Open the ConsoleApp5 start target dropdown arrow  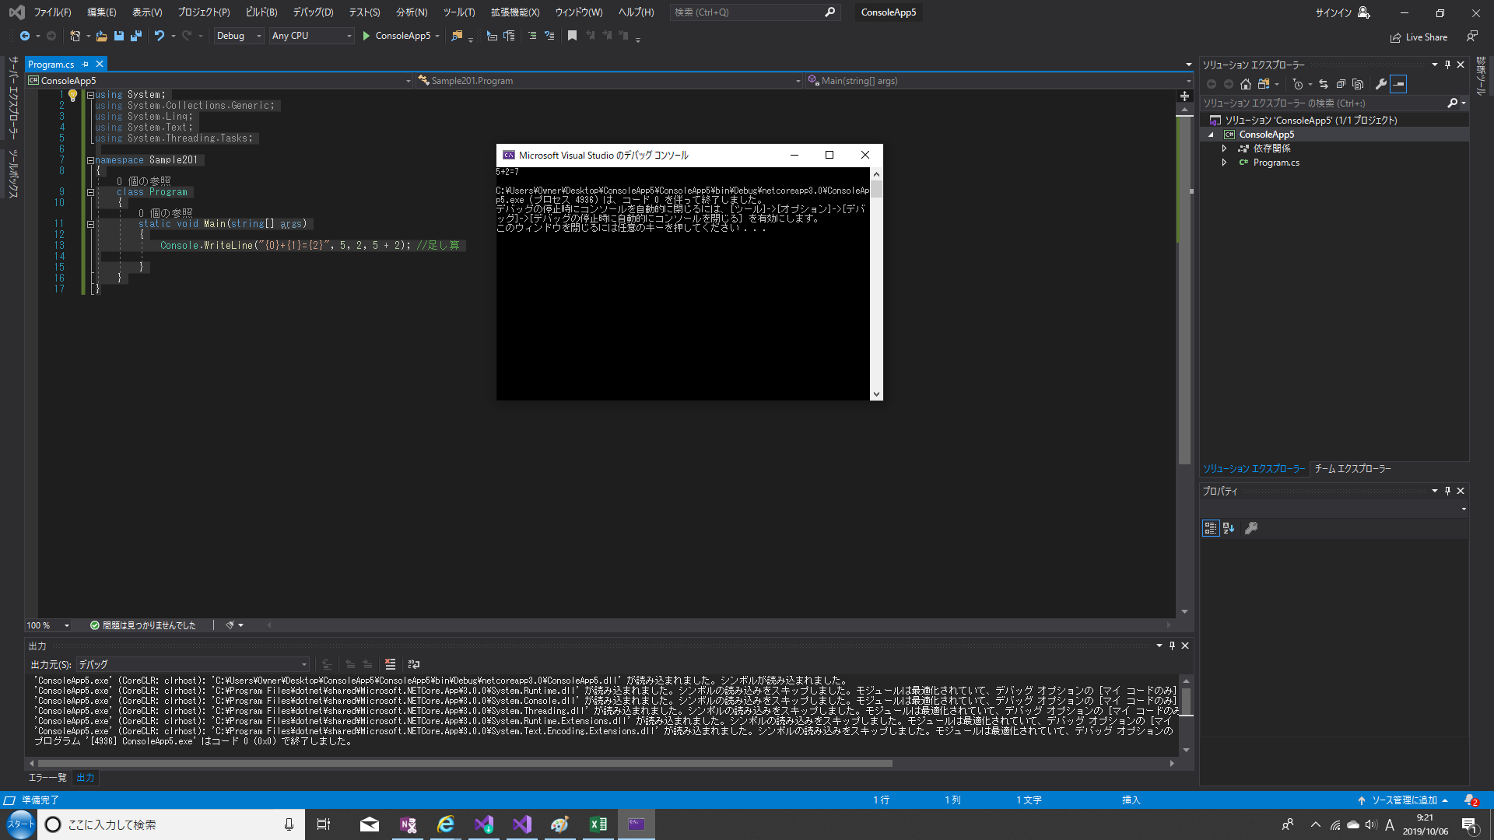coord(437,36)
